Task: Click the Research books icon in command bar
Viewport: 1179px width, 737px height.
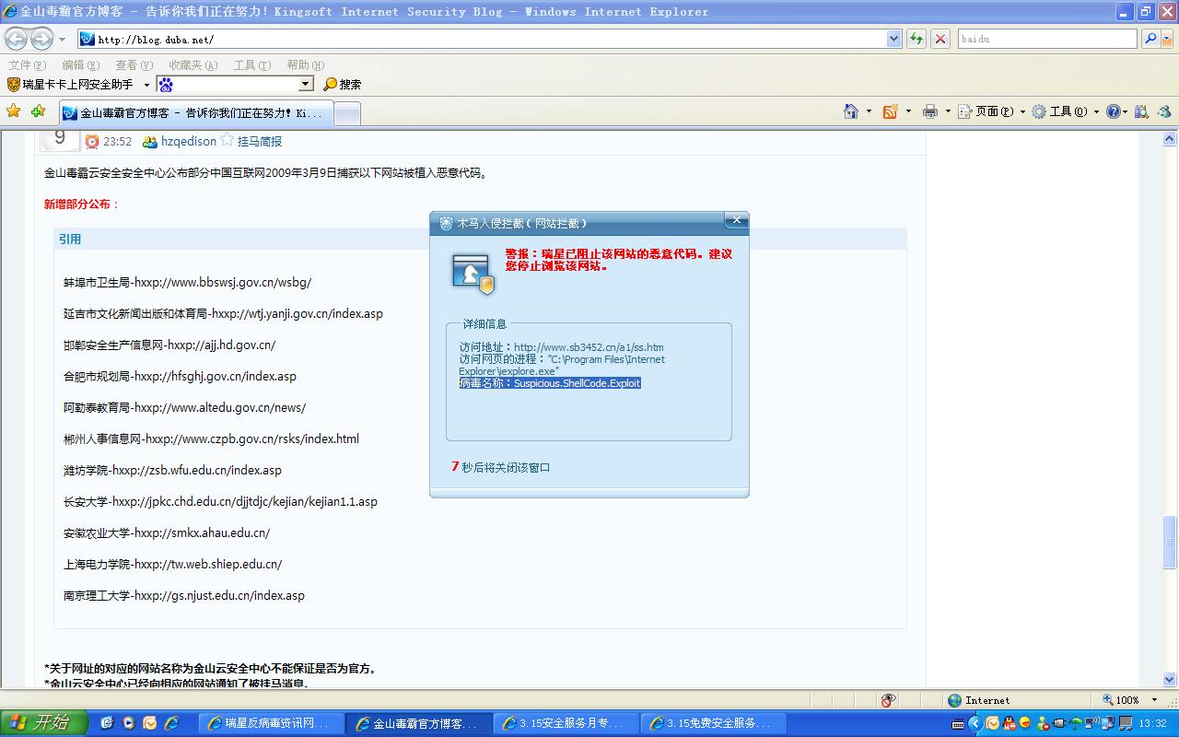Action: 1142,111
